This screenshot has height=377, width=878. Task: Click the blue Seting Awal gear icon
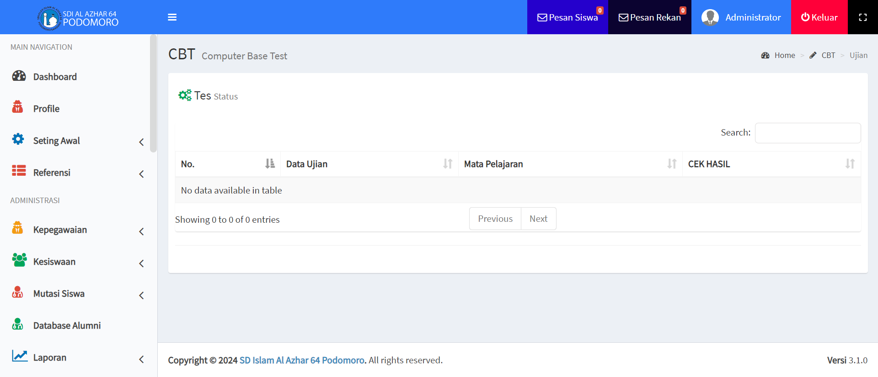tap(18, 139)
